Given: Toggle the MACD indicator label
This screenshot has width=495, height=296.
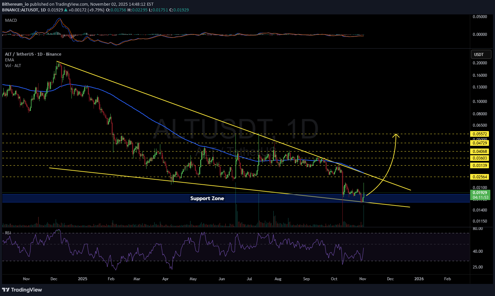Looking at the screenshot, I should [x=11, y=20].
